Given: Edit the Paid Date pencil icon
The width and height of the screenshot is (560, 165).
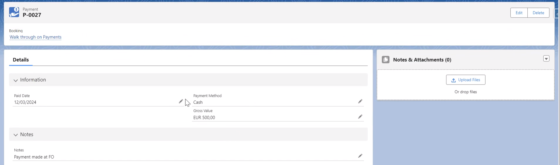Looking at the screenshot, I should pos(181,101).
